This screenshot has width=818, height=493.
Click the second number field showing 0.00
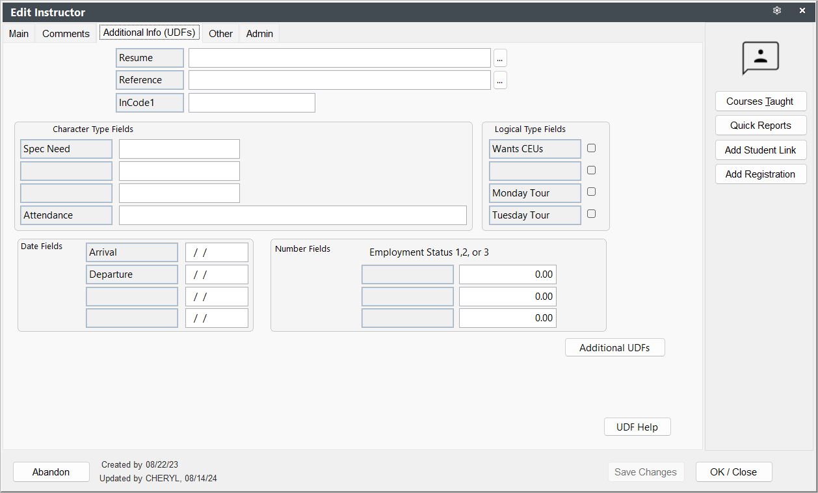click(508, 297)
